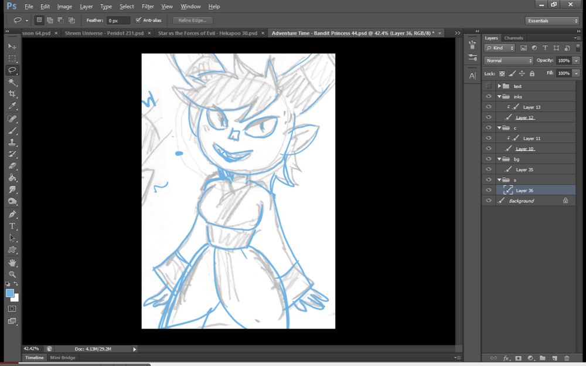
Task: Open the Mini Bridge panel
Action: click(x=63, y=358)
